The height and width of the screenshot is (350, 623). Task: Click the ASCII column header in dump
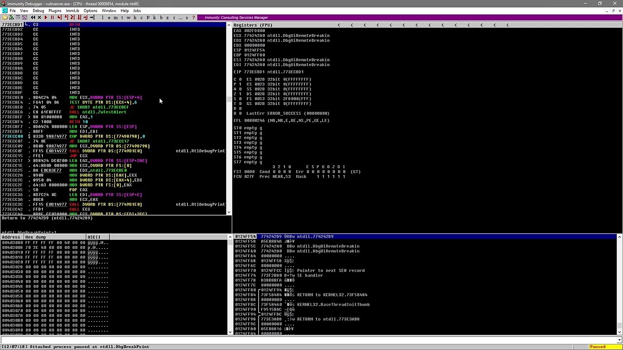[x=97, y=237]
